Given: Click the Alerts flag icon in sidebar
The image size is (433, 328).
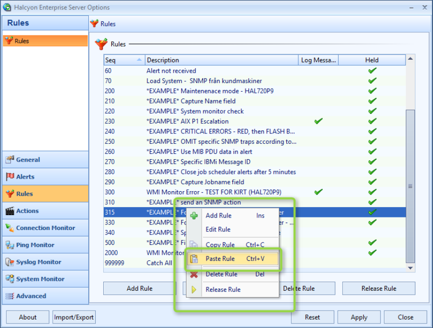Looking at the screenshot, I should (9, 177).
